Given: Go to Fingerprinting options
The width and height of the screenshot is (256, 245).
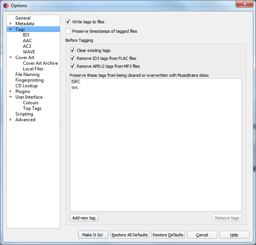Looking at the screenshot, I should coord(30,80).
